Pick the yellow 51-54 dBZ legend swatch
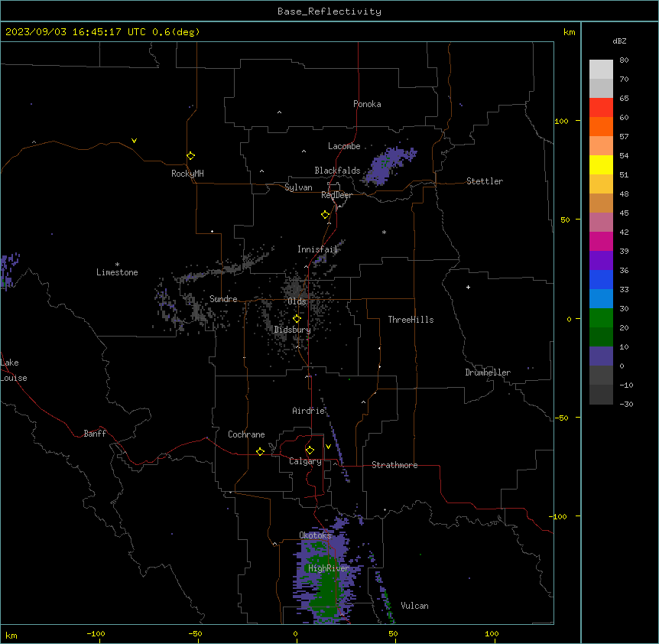 coord(601,165)
